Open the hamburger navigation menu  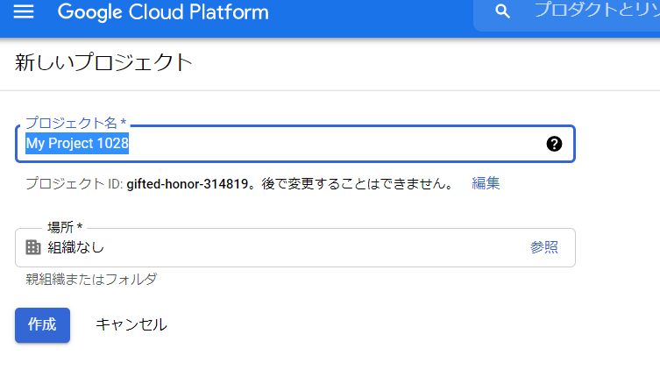[24, 11]
